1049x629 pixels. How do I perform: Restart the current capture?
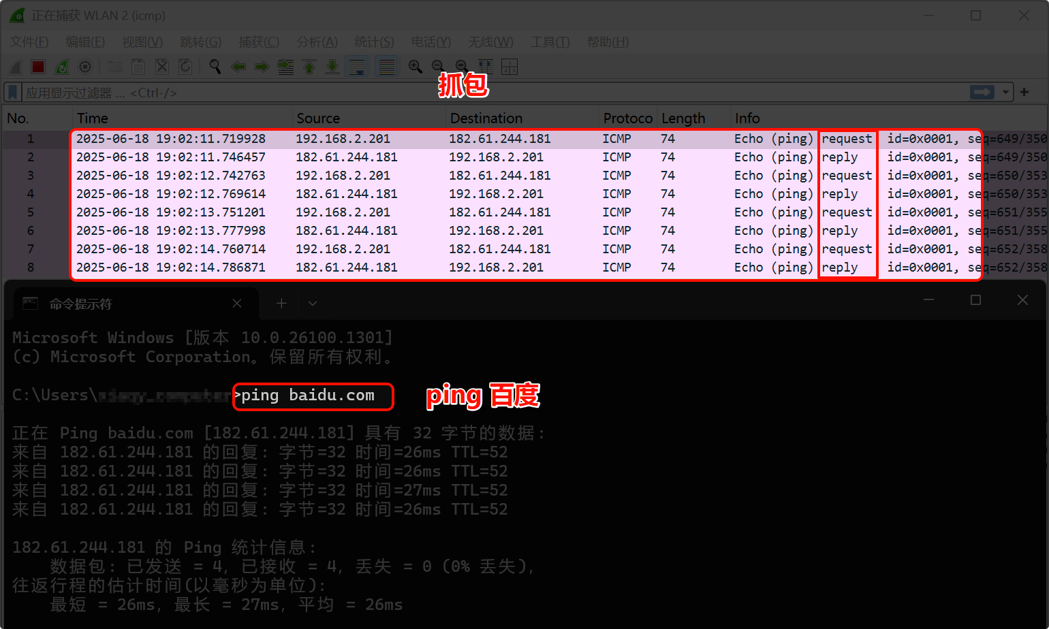coord(62,67)
